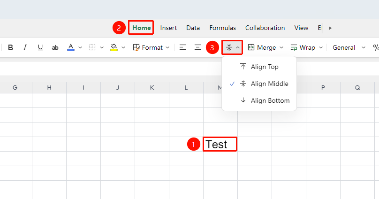This screenshot has width=379, height=199.
Task: Select column Q header
Action: click(357, 87)
